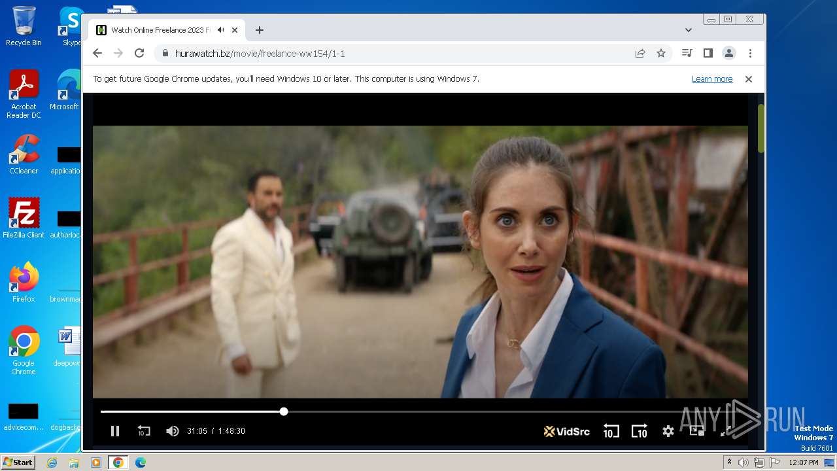Click the small rewind 10 icon beside pause

click(x=144, y=431)
